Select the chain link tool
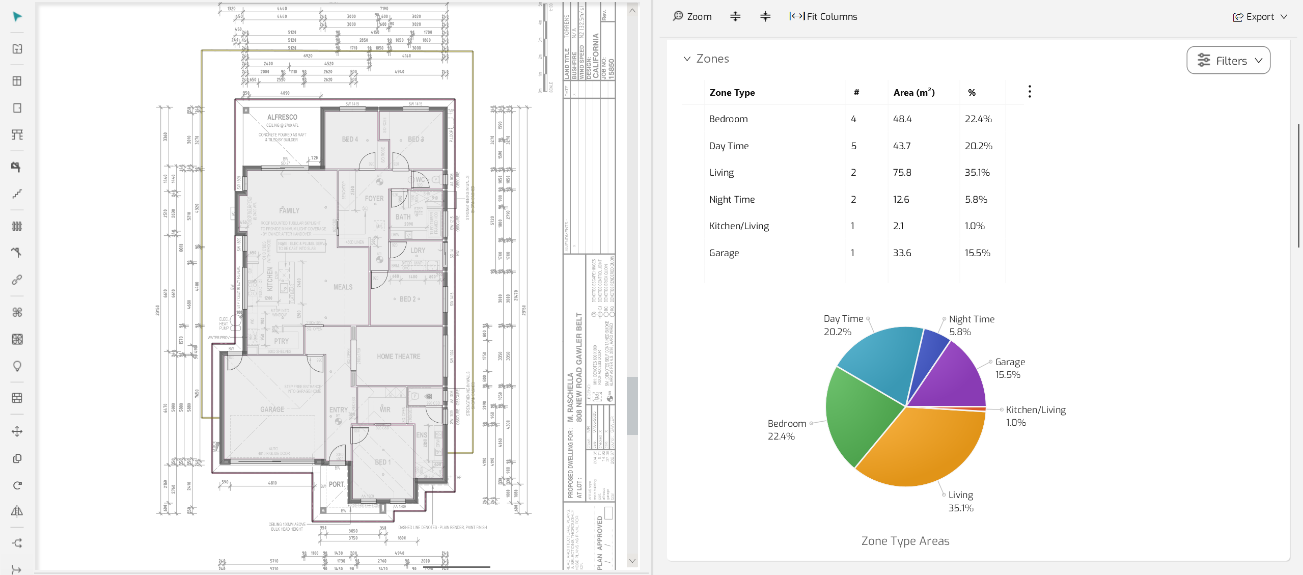Screen dimensions: 1303x575 [17, 280]
